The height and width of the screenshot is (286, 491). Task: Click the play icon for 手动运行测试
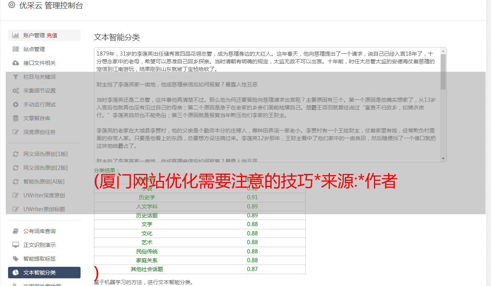point(16,104)
